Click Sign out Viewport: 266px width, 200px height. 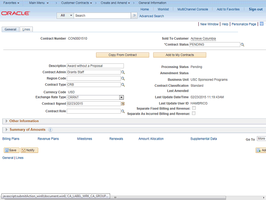256,9
